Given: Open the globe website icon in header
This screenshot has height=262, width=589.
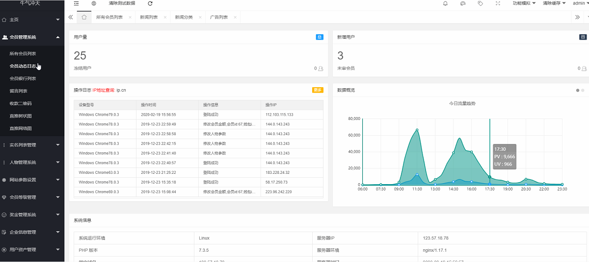Looking at the screenshot, I should 94,3.
